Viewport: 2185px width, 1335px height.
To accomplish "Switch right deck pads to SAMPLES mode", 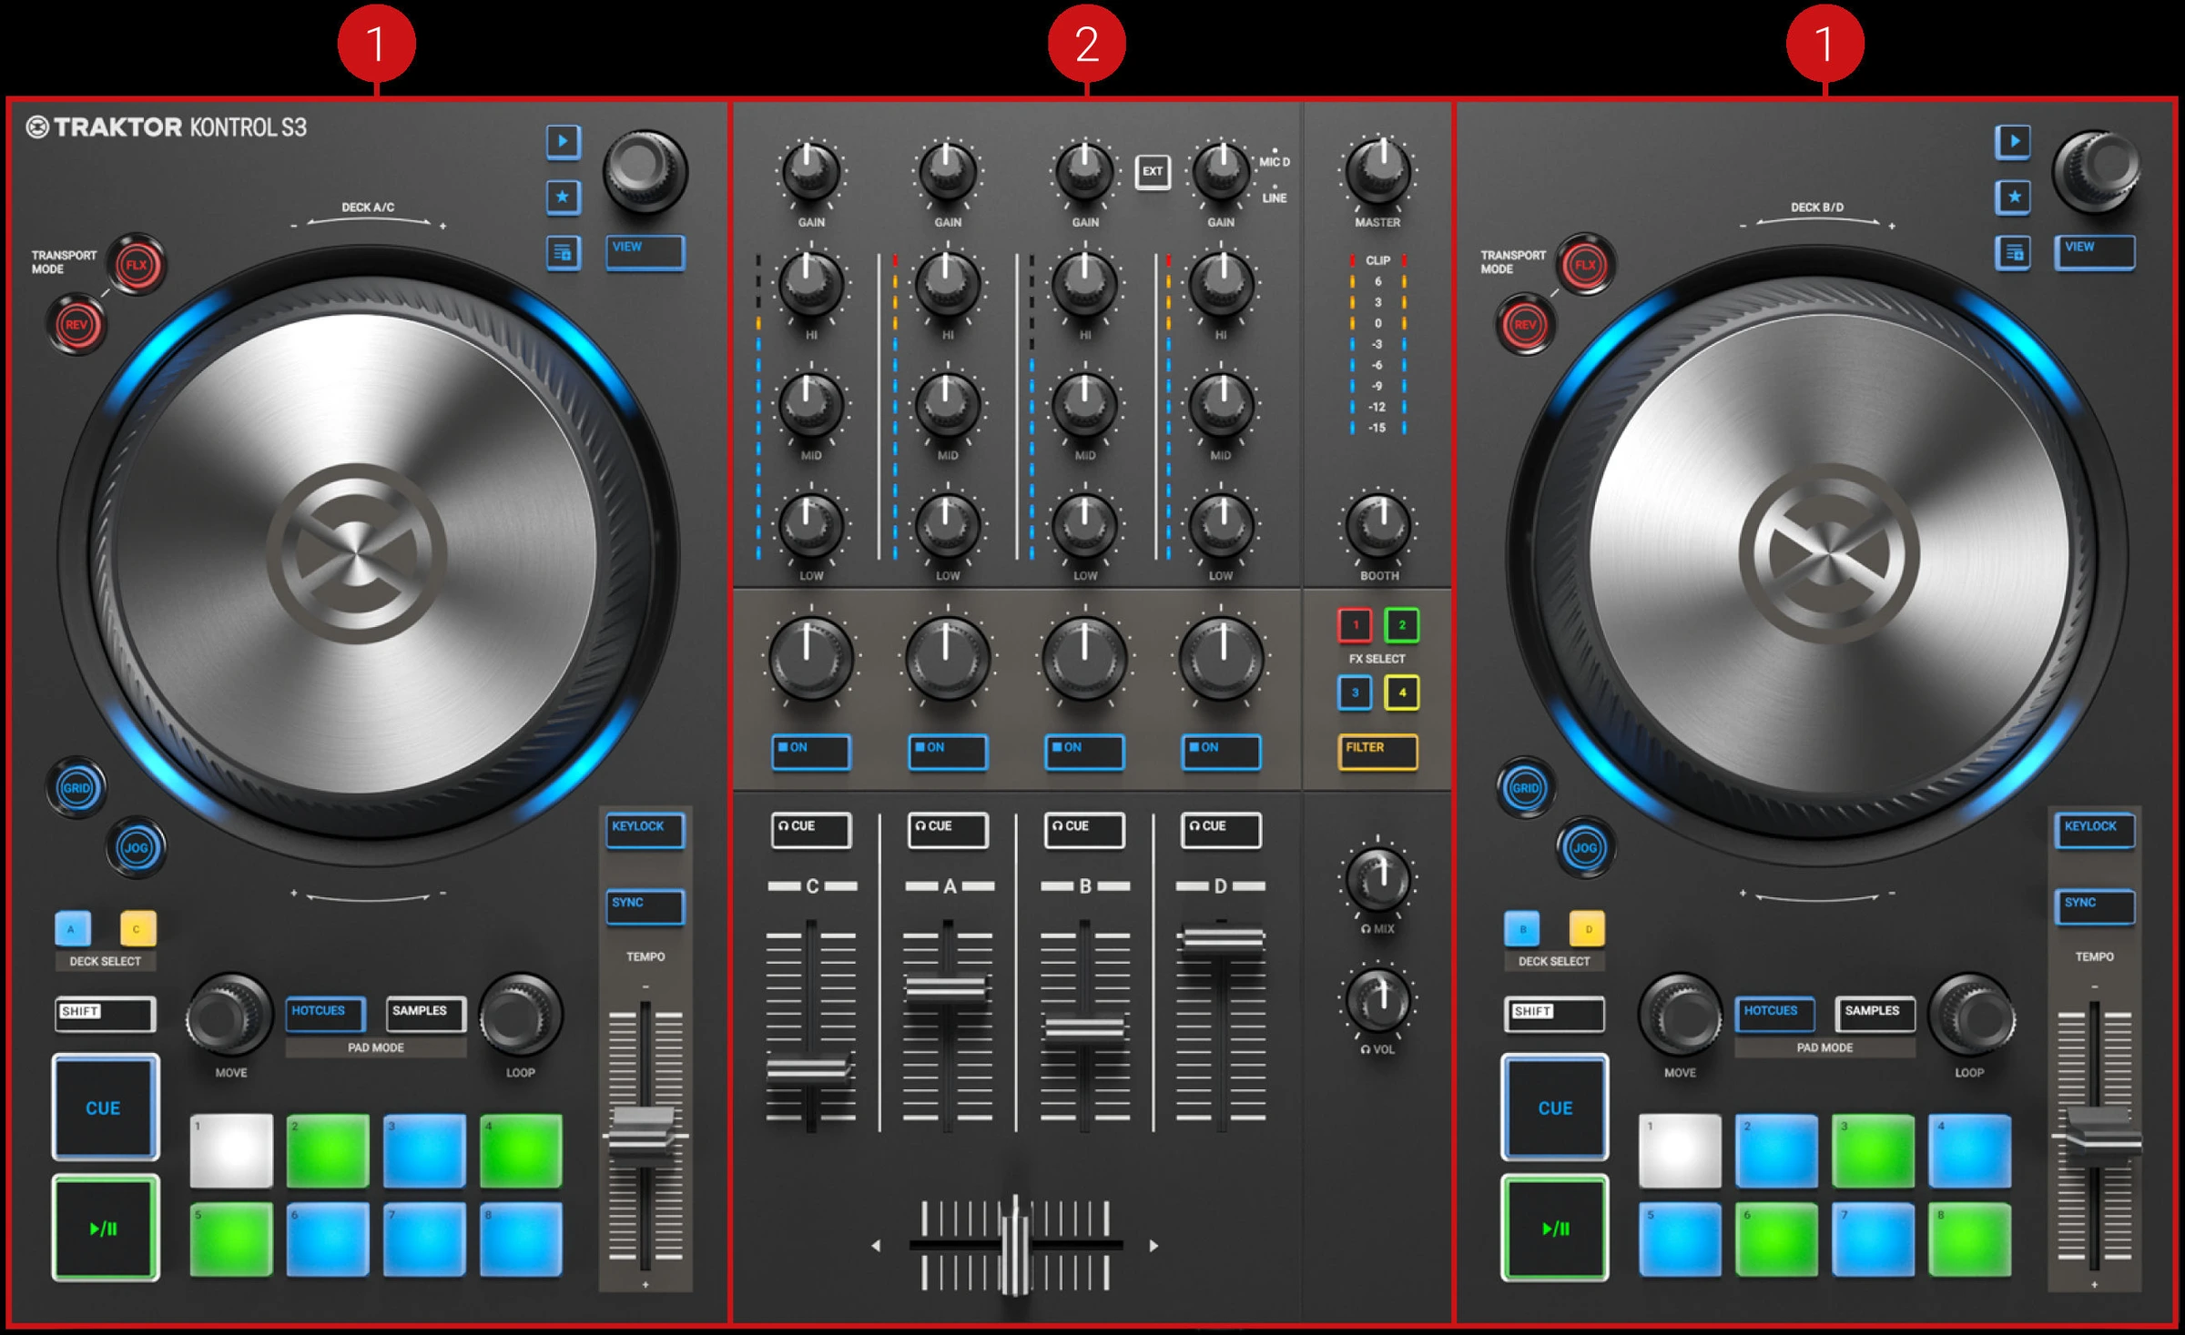I will point(1875,1015).
